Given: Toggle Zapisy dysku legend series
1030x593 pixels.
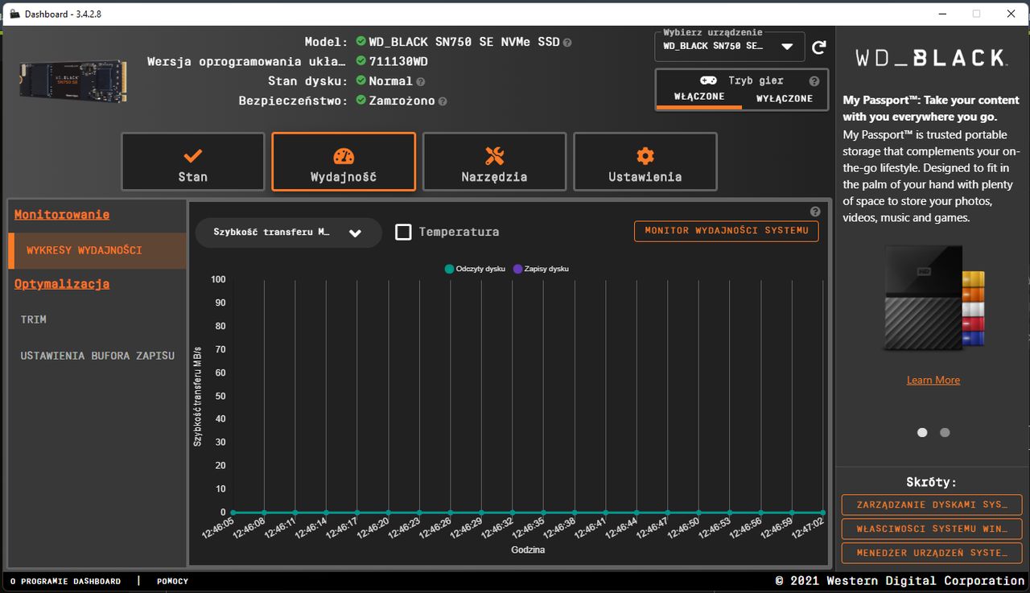Looking at the screenshot, I should tap(541, 269).
